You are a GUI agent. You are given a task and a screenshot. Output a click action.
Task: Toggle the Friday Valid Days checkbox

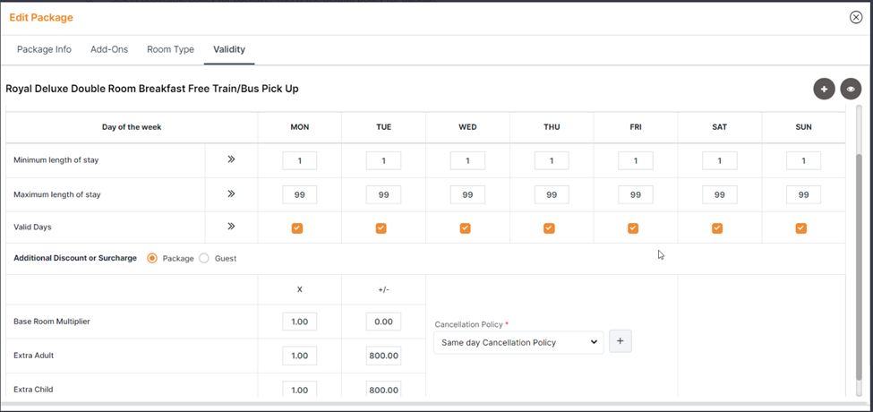633,228
